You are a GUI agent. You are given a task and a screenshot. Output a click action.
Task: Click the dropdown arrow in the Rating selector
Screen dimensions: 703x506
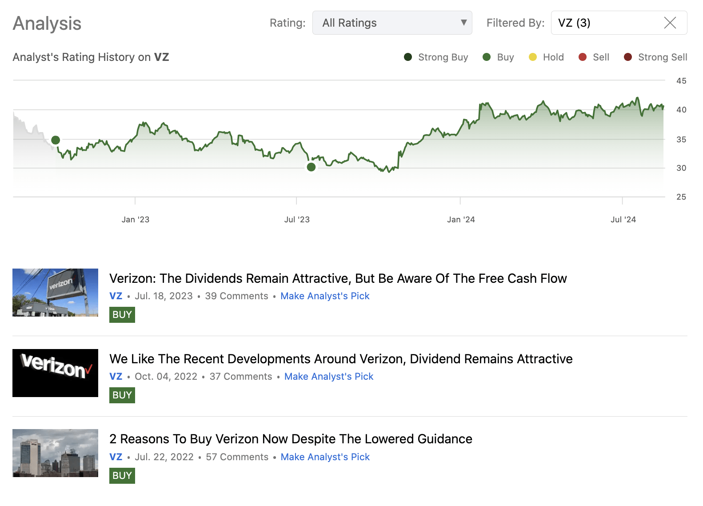pyautogui.click(x=463, y=23)
